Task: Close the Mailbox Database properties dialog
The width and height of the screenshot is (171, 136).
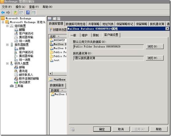Action: [167, 29]
